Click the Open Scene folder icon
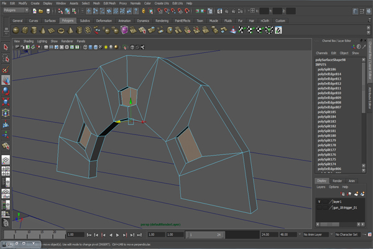373x249 pixels. pos(41,11)
